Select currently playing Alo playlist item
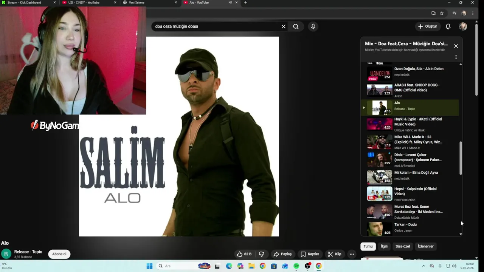 410,108
